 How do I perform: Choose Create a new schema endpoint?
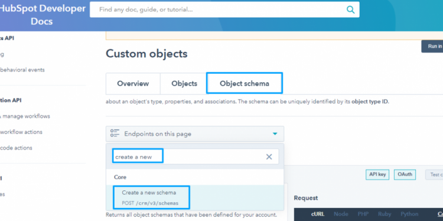[x=195, y=197]
